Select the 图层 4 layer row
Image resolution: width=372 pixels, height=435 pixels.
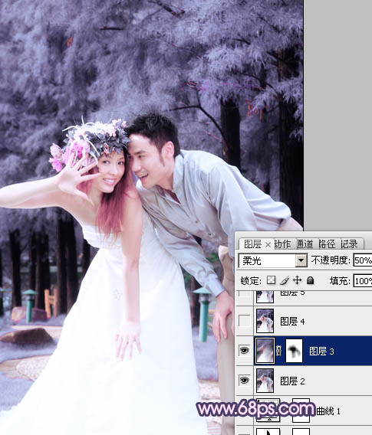click(313, 321)
